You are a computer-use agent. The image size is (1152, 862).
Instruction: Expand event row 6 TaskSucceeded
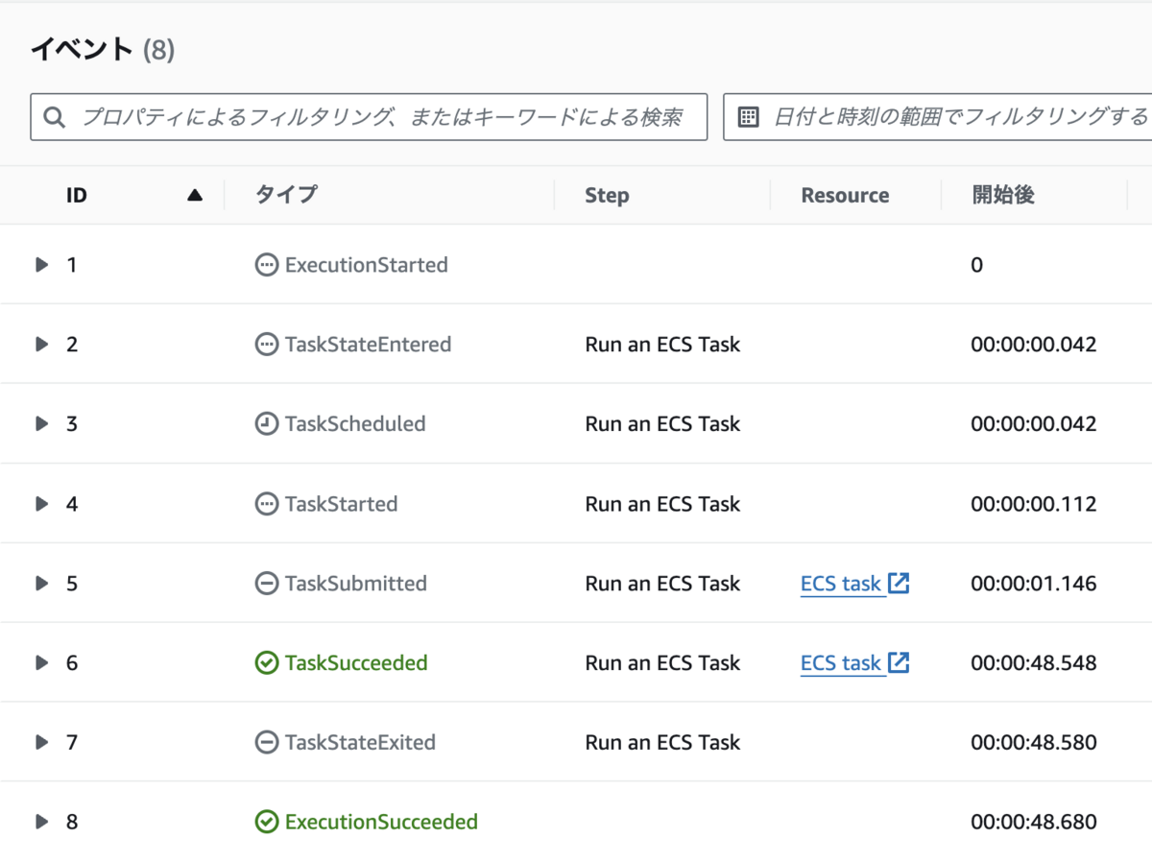tap(41, 663)
